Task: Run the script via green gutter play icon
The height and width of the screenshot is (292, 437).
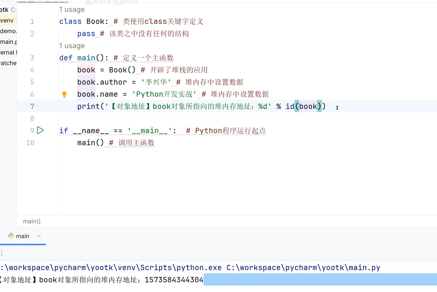Action: (x=40, y=130)
